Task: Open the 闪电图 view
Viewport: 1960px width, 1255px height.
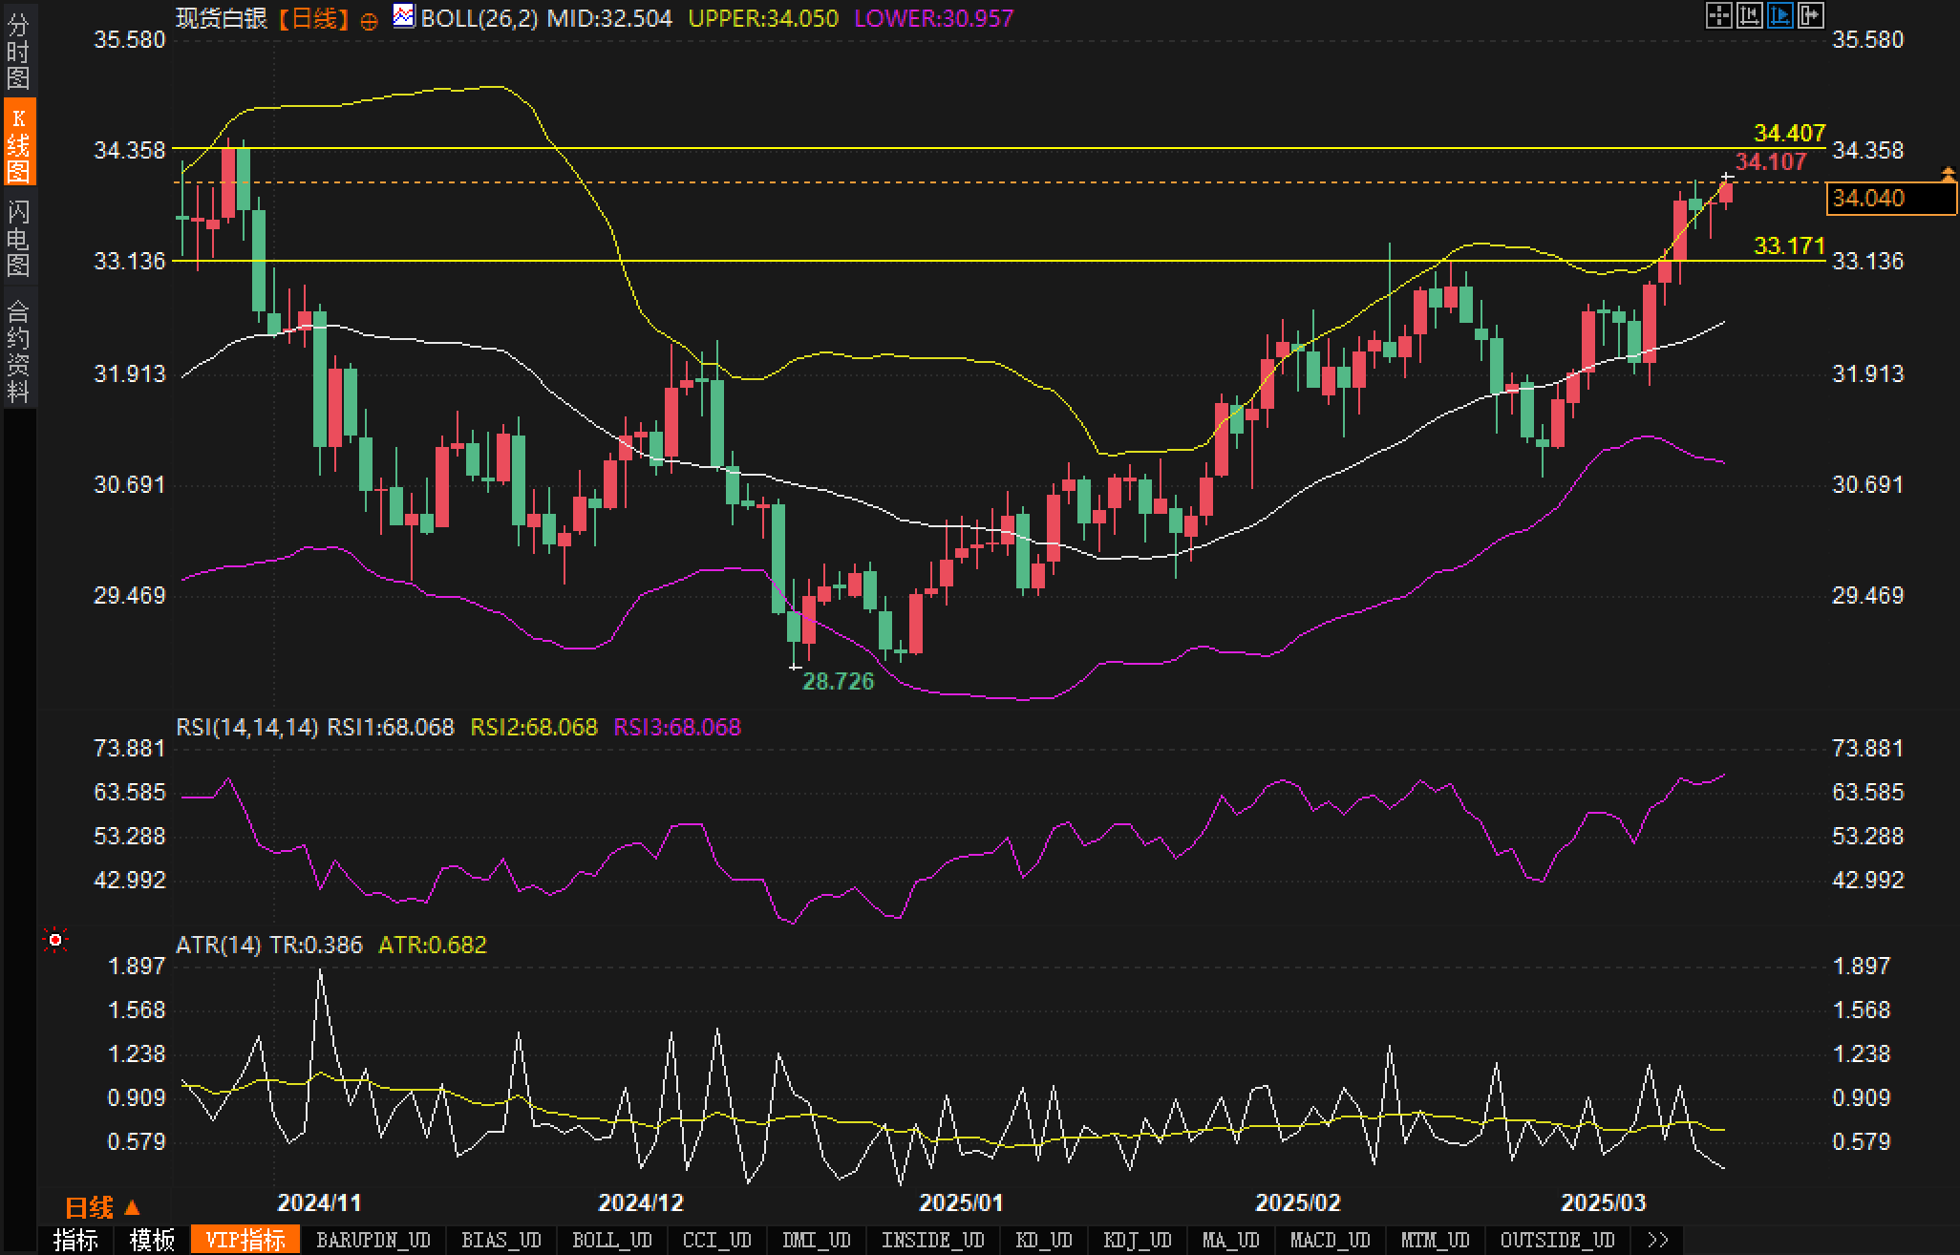Action: pos(18,237)
